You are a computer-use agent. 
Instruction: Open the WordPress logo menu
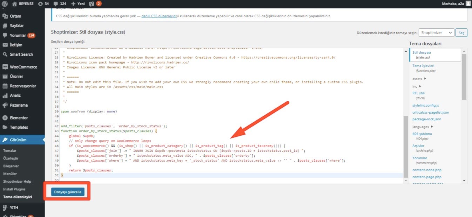pyautogui.click(x=5, y=4)
